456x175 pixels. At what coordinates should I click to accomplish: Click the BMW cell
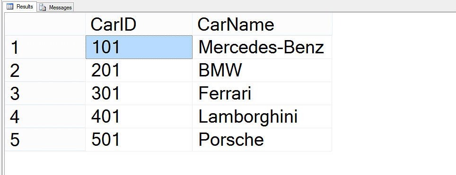pos(262,70)
